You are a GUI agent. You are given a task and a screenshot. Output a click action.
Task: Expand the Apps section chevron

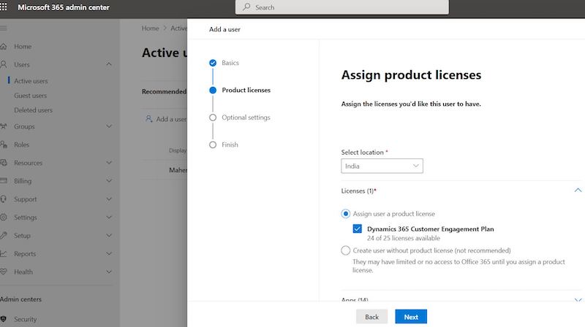tap(578, 300)
